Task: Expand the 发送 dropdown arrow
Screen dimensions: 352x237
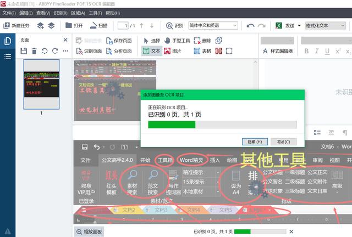Action: [x=299, y=26]
